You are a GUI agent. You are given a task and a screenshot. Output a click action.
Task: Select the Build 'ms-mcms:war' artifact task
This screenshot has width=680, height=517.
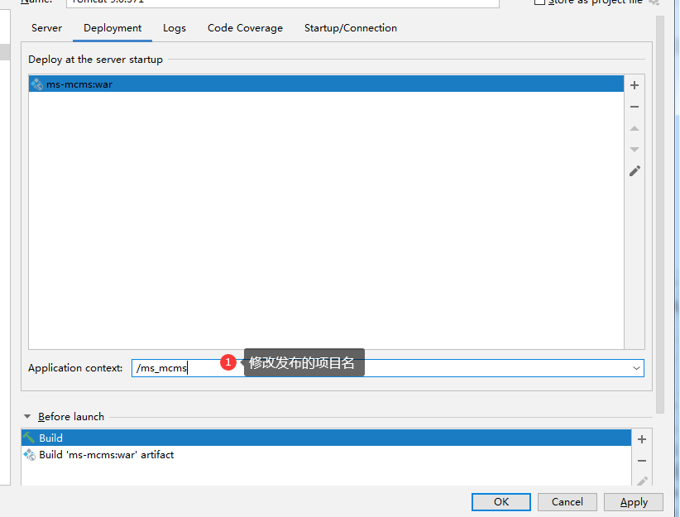(x=106, y=455)
